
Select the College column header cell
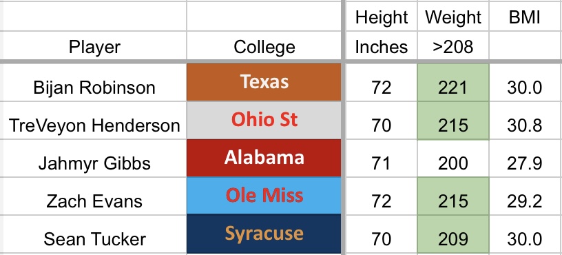(x=264, y=46)
